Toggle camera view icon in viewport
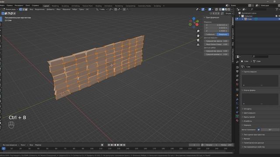 [198, 40]
